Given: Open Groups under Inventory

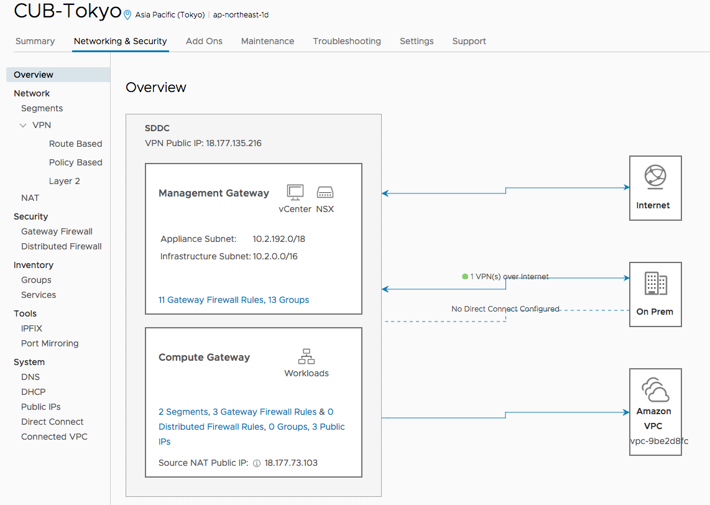Looking at the screenshot, I should point(36,280).
